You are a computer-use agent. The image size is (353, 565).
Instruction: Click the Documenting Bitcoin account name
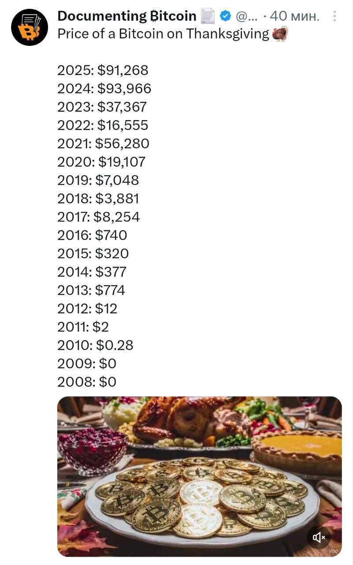(127, 16)
